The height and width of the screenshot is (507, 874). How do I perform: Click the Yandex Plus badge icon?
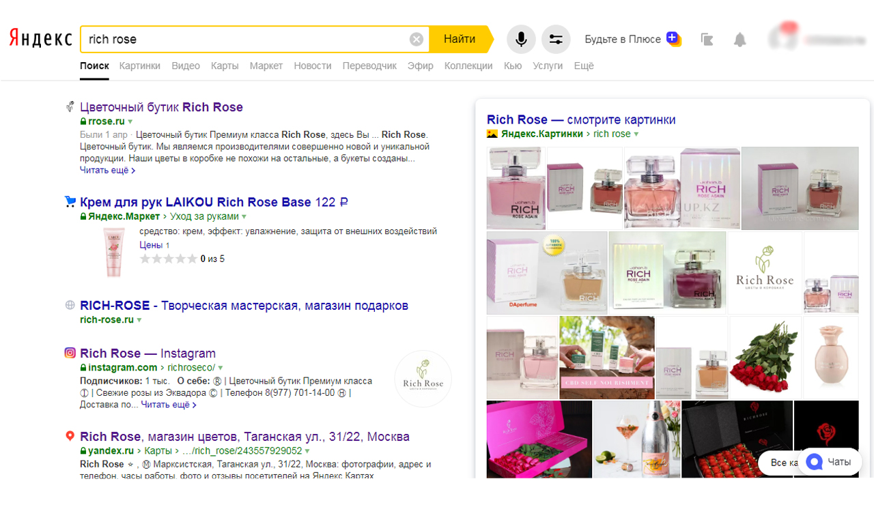coord(674,39)
